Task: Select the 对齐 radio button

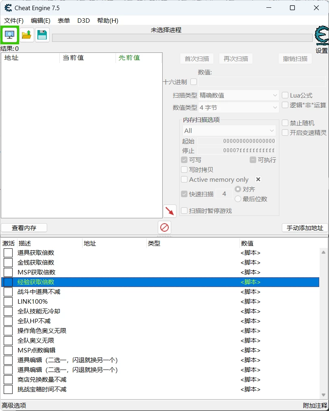Action: [238, 189]
